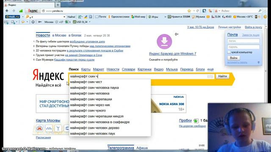Open dropdown arrow next to chat bubble icon
The width and height of the screenshot is (271, 152).
click(27, 22)
